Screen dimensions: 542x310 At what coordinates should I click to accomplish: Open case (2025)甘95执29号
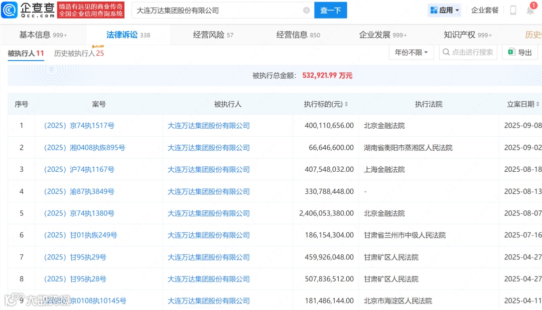(x=75, y=257)
